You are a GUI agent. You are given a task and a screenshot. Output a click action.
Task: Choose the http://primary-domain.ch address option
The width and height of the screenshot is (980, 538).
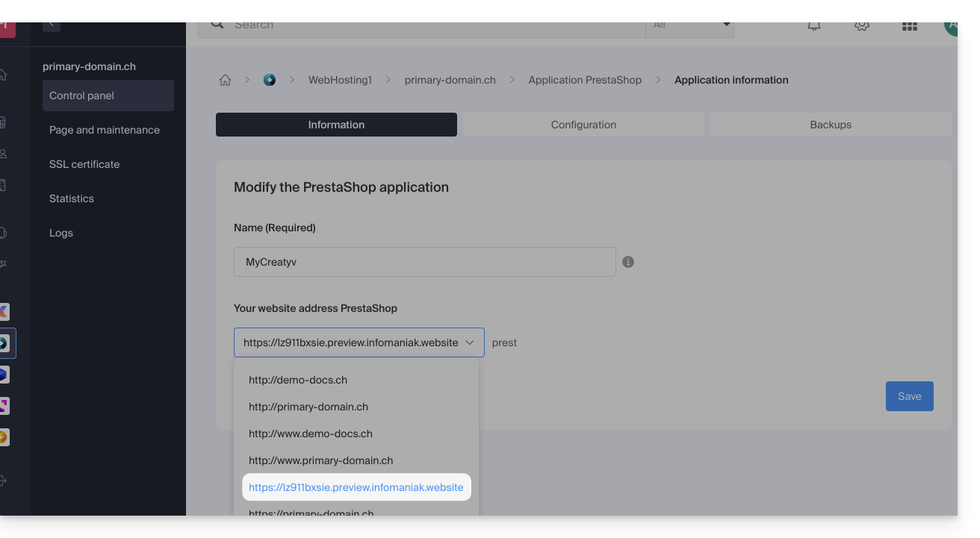click(308, 407)
